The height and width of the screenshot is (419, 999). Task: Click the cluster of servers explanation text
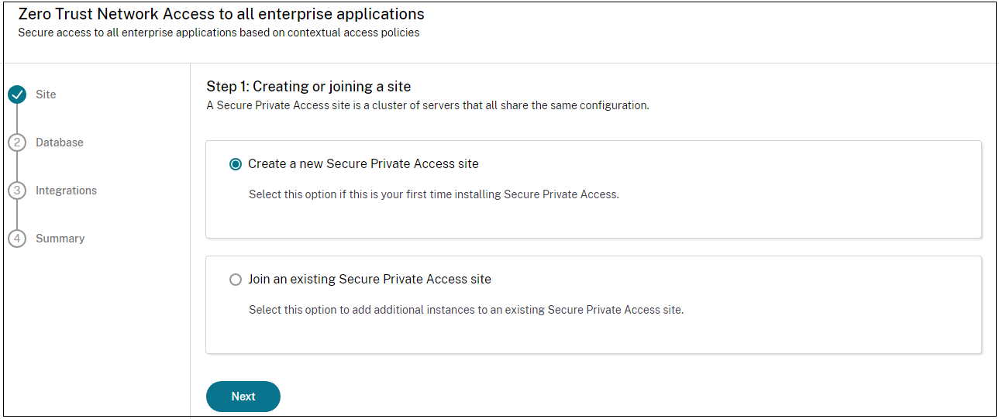tap(427, 105)
